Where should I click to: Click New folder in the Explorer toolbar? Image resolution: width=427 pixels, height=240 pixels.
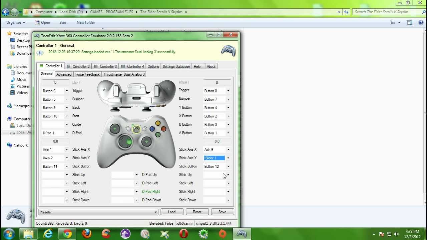(x=86, y=22)
